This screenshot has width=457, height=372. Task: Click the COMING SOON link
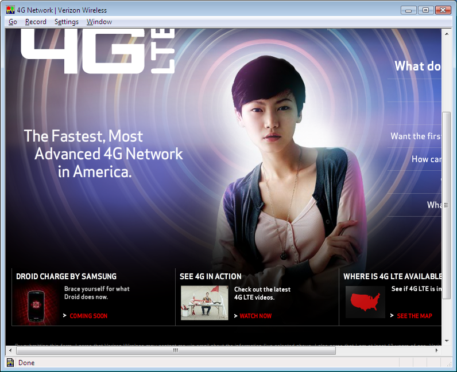point(88,316)
